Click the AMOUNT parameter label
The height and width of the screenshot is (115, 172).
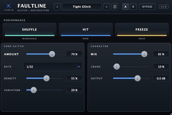click(x=11, y=54)
